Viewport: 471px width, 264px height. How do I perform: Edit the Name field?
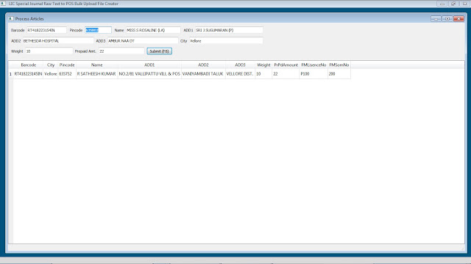(153, 30)
